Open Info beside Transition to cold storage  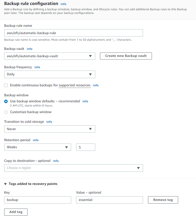49,122
